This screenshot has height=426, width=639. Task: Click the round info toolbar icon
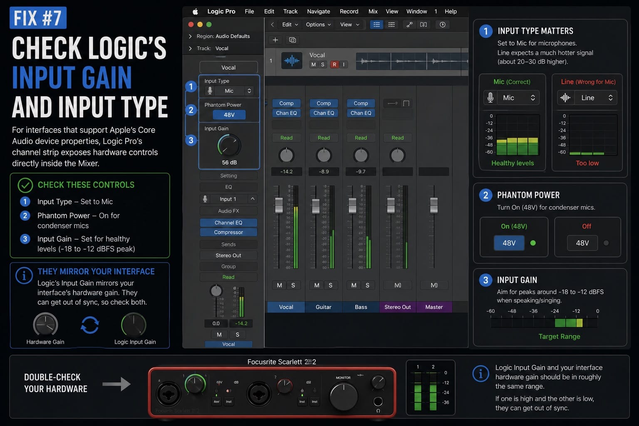tap(443, 25)
